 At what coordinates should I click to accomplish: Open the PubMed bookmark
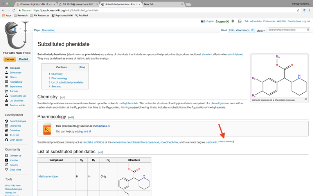click(81, 15)
